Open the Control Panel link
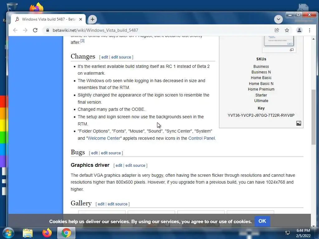Viewport: 319px width, 239px height. pos(202,138)
